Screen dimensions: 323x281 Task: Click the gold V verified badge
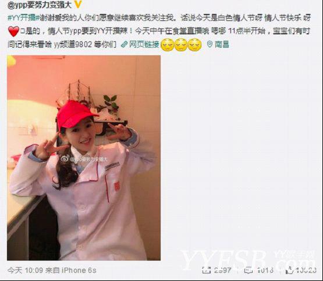[78, 4]
